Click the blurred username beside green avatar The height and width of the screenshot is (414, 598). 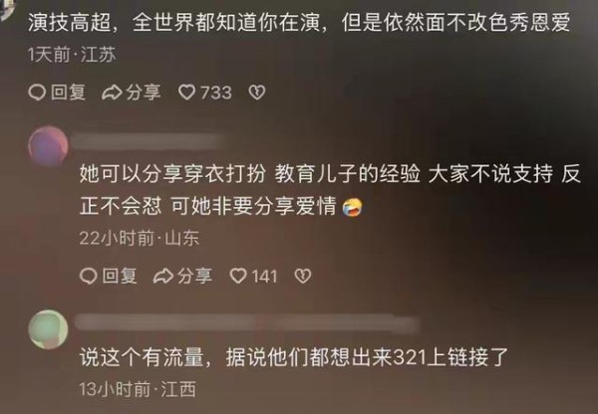pos(246,323)
